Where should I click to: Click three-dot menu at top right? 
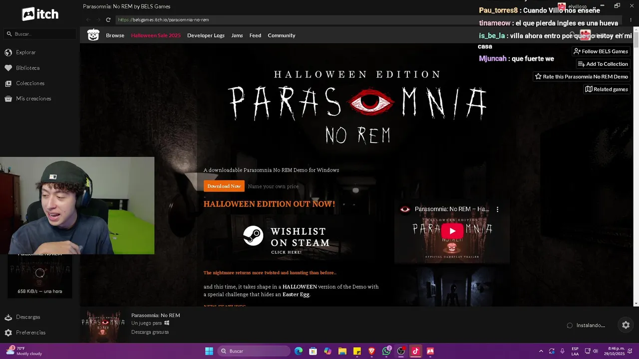pos(631,20)
